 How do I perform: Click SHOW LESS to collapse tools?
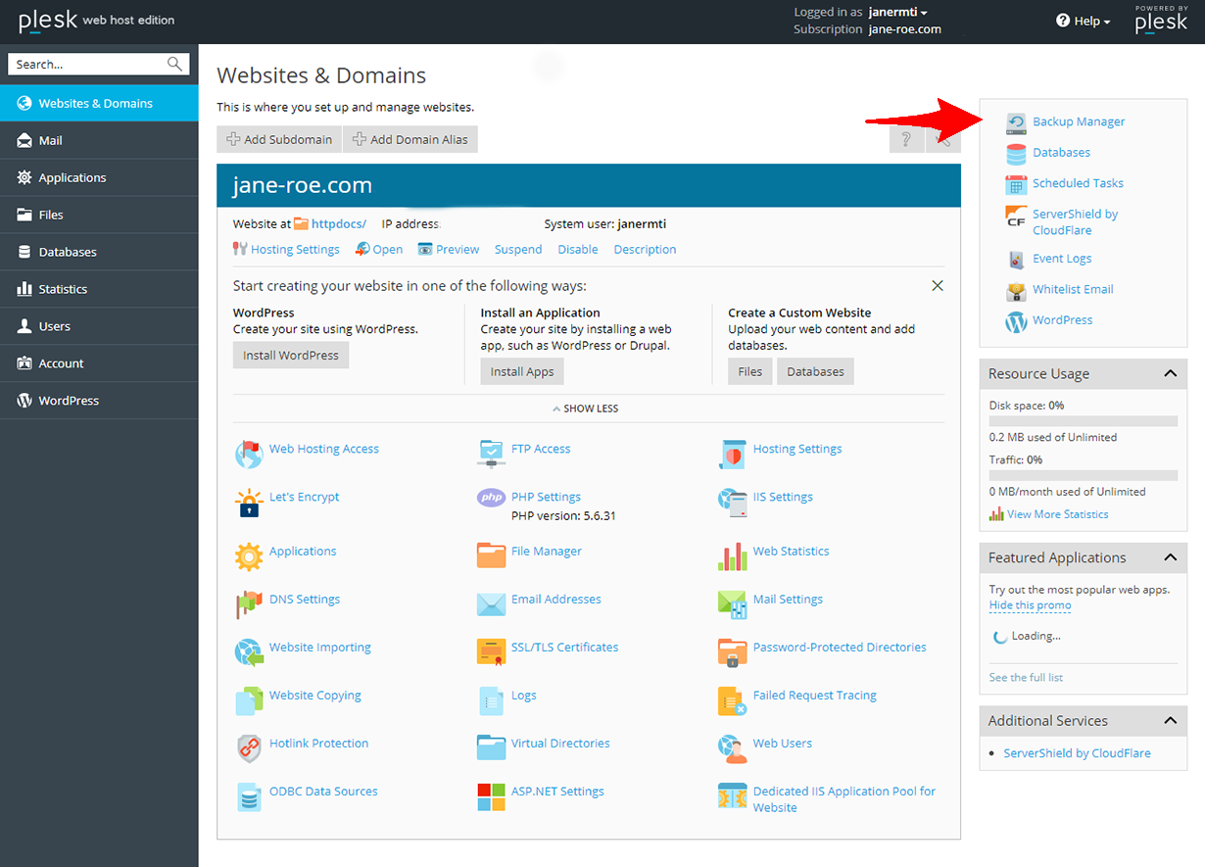(x=586, y=409)
